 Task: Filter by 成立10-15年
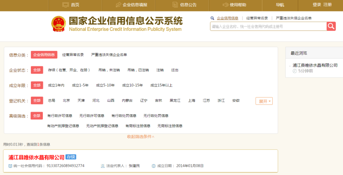point(132,85)
